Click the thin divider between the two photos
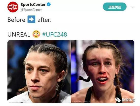 tap(71, 72)
